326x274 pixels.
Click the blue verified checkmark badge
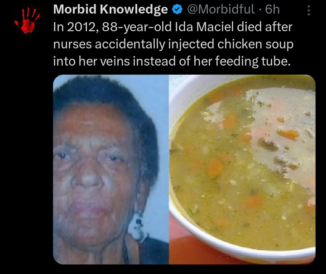click(177, 9)
